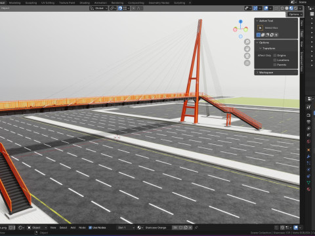
Task: Open the Slot 1 material slot dropdown
Action: tap(125, 227)
